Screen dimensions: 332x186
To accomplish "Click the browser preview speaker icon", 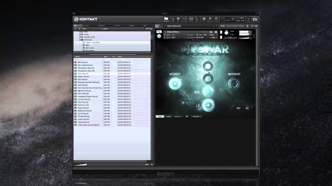I will pyautogui.click(x=152, y=165).
